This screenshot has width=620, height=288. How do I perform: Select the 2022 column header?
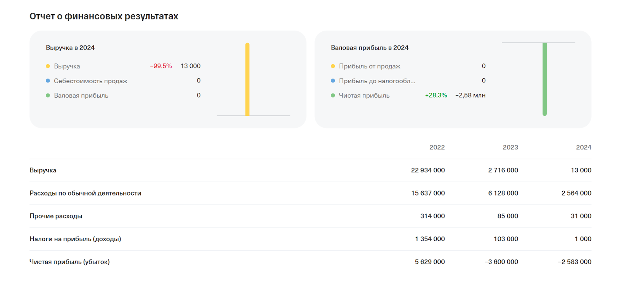437,147
